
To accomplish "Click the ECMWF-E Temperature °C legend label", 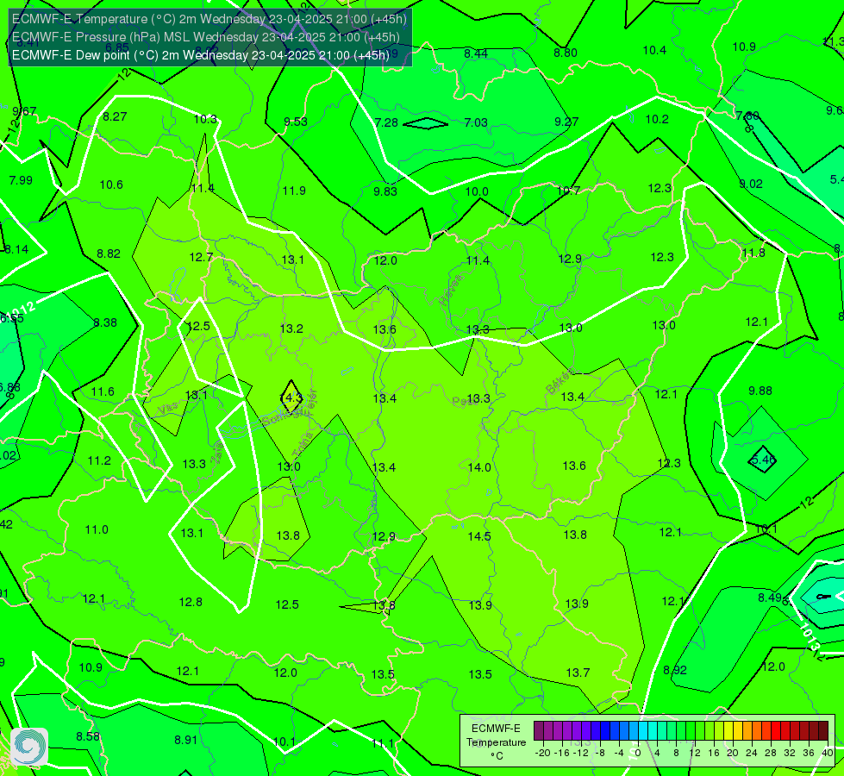I will tap(496, 742).
